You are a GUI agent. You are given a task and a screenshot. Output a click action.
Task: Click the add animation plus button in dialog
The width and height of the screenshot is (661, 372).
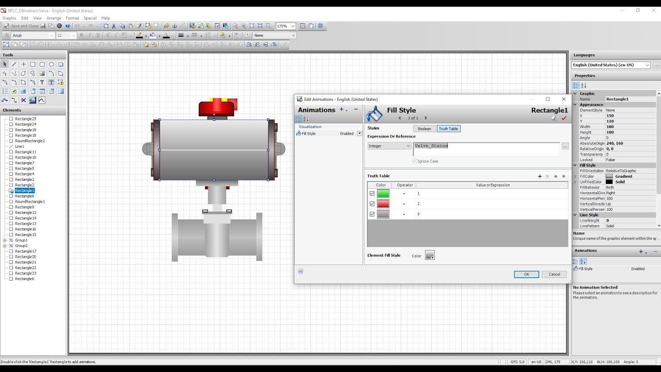(341, 110)
